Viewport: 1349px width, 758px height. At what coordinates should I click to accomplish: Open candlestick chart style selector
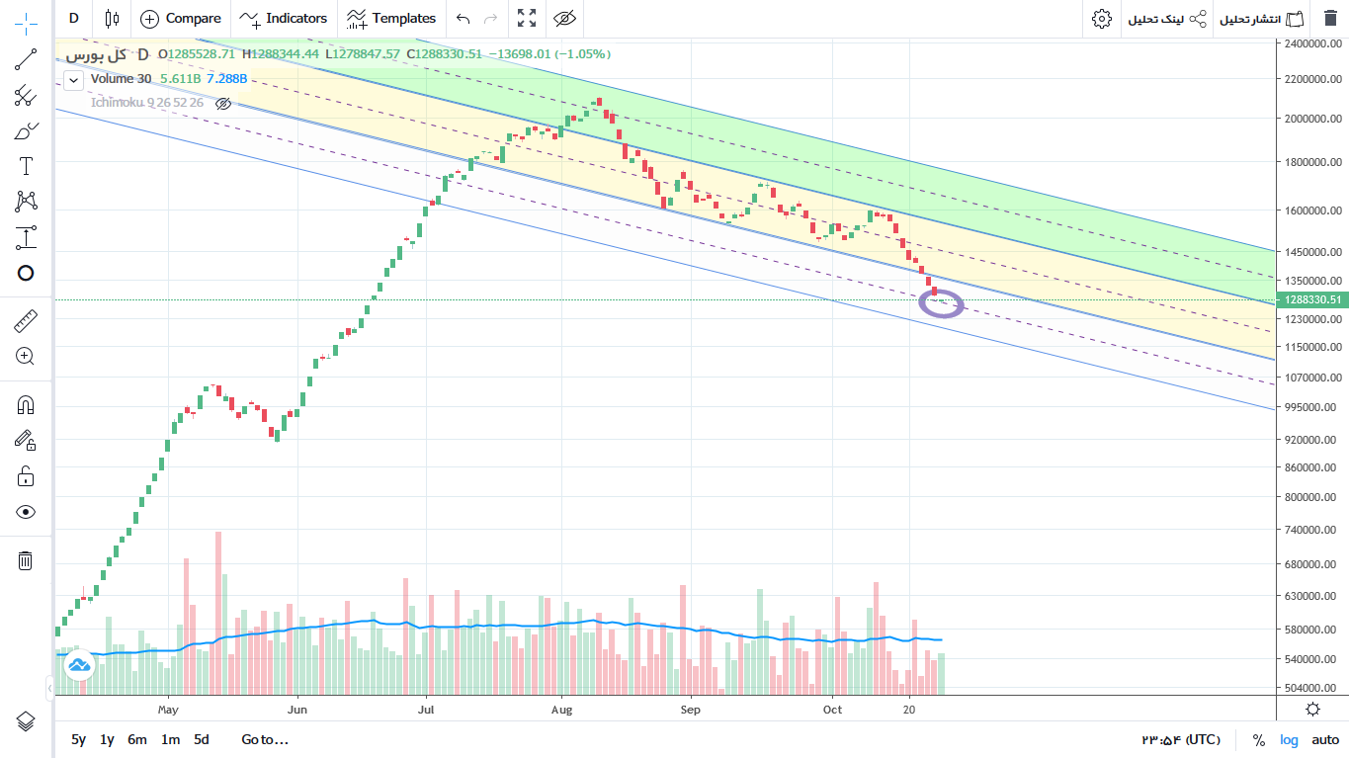click(x=112, y=18)
